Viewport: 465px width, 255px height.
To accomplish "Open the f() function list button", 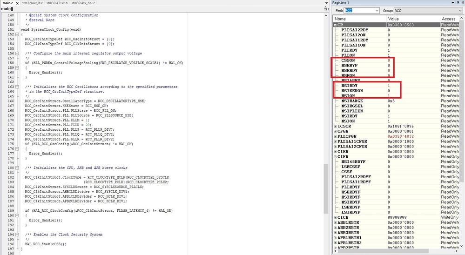I will tap(326, 8).
